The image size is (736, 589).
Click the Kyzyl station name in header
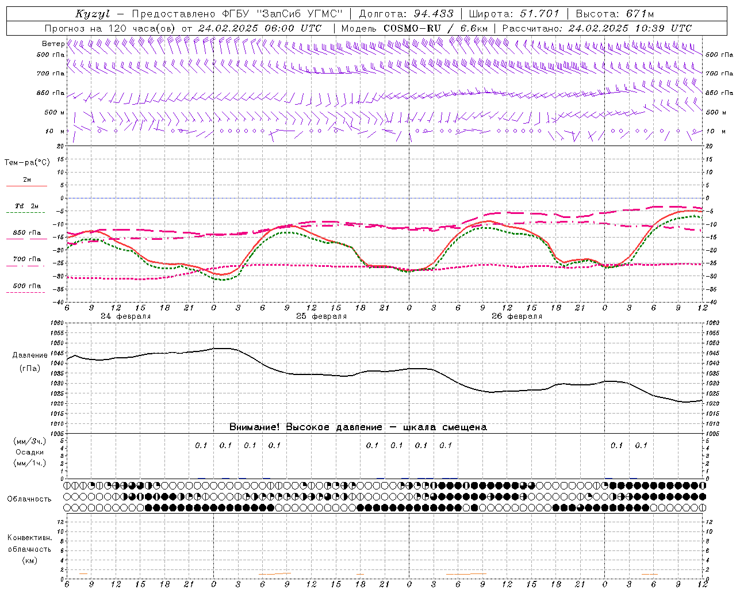coord(92,14)
